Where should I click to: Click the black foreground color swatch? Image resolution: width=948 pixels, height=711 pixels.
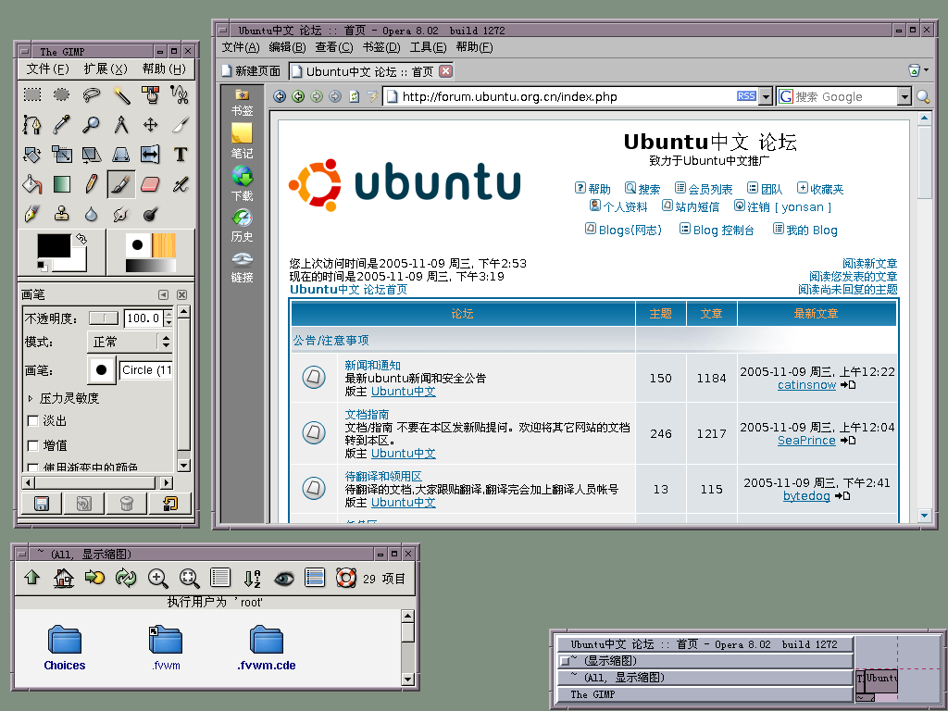pos(54,246)
